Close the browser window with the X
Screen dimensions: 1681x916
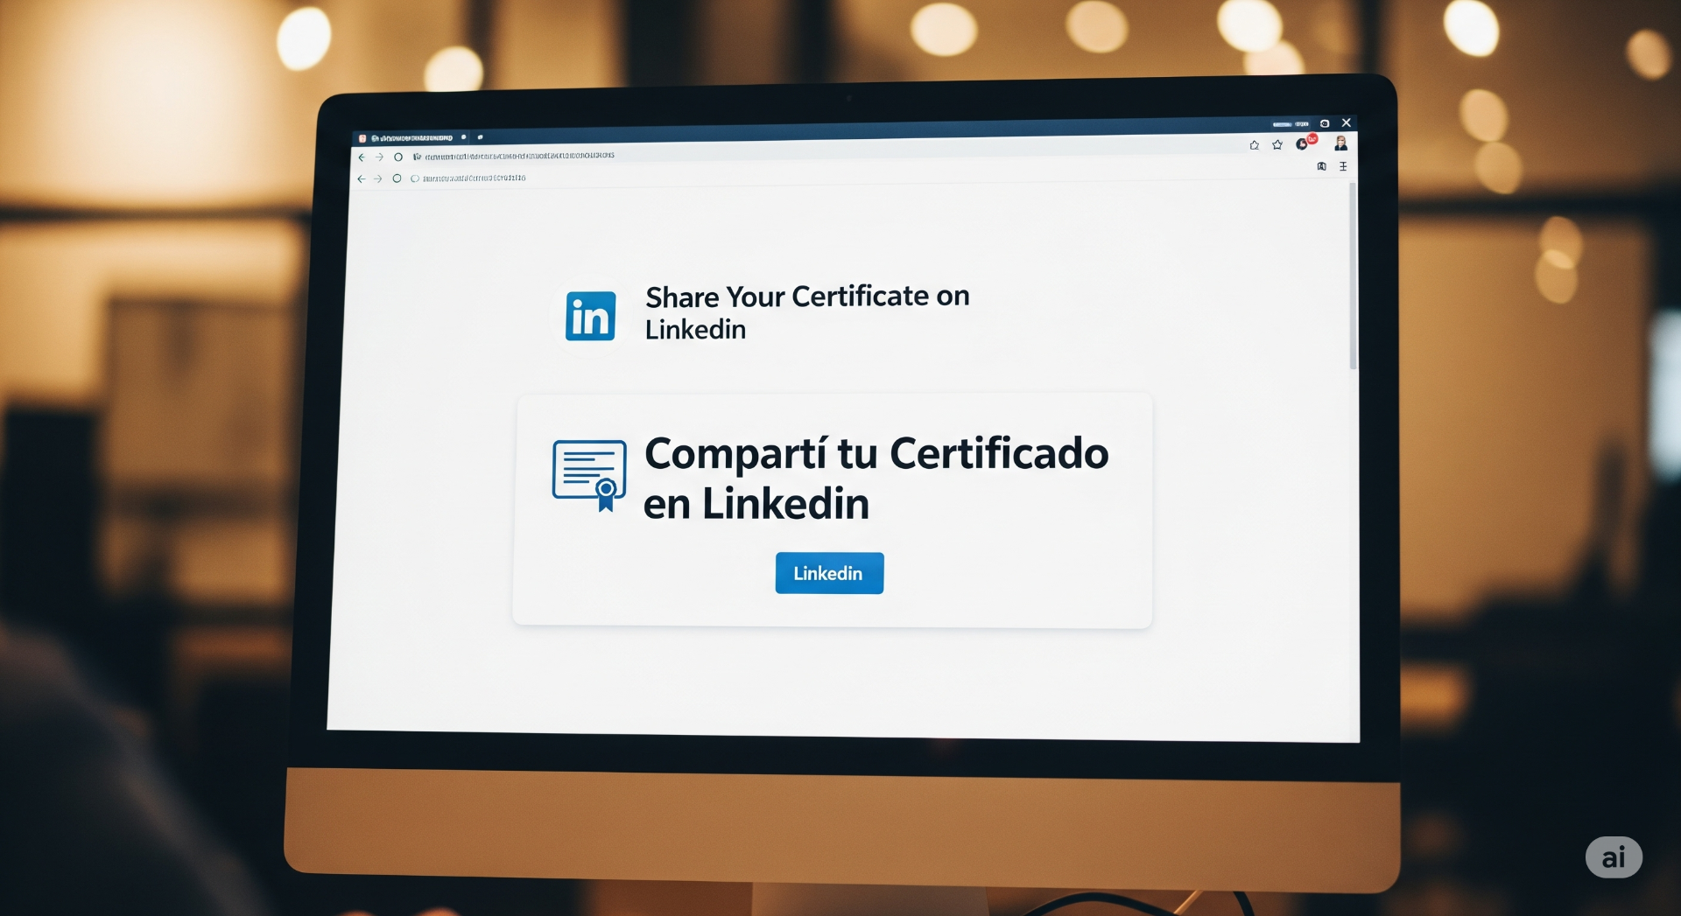[x=1347, y=122]
